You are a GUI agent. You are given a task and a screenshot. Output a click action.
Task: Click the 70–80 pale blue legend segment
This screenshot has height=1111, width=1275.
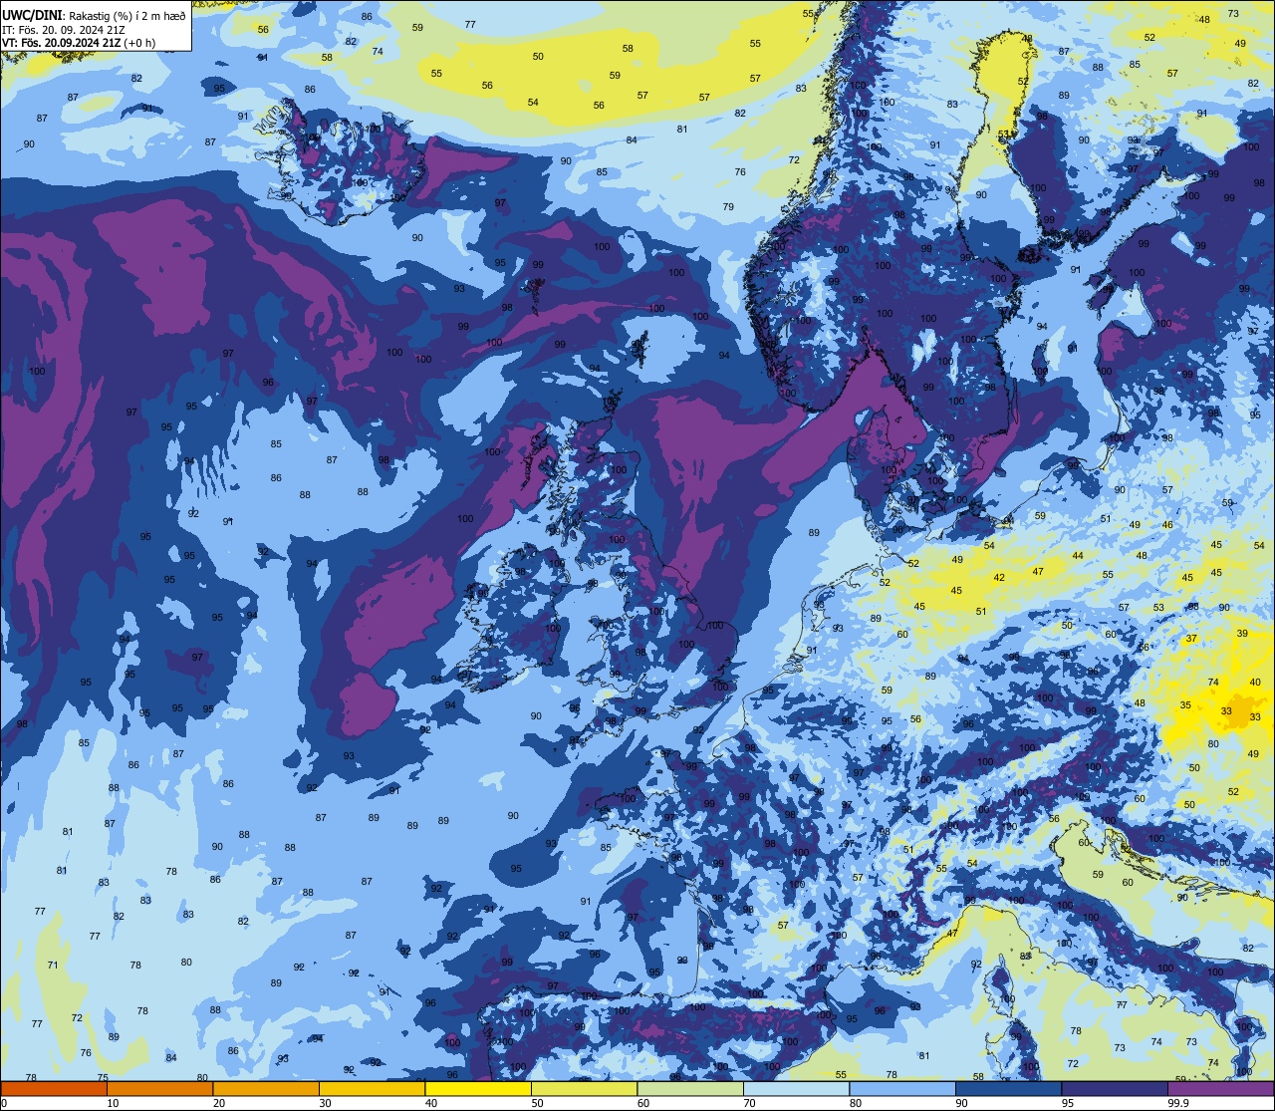click(x=796, y=1088)
